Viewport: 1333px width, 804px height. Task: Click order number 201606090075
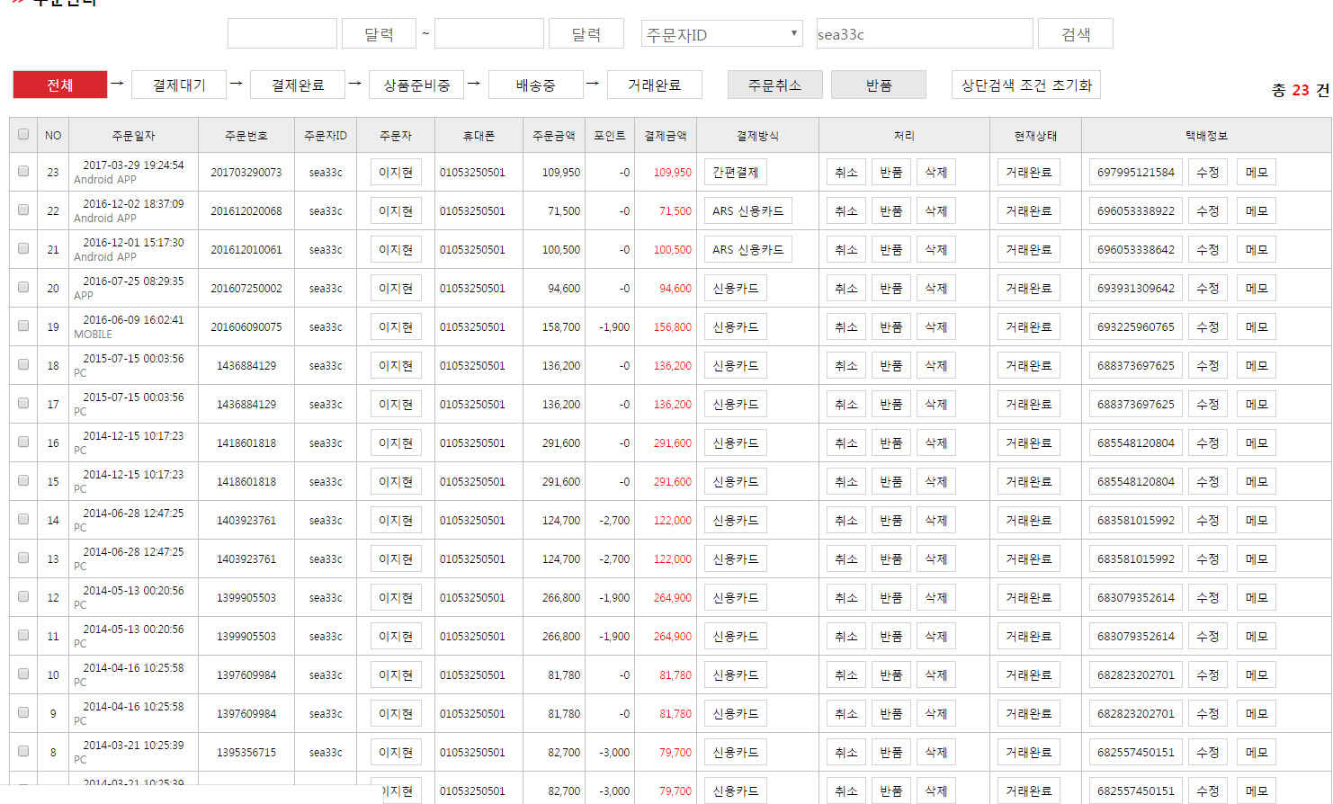point(246,326)
